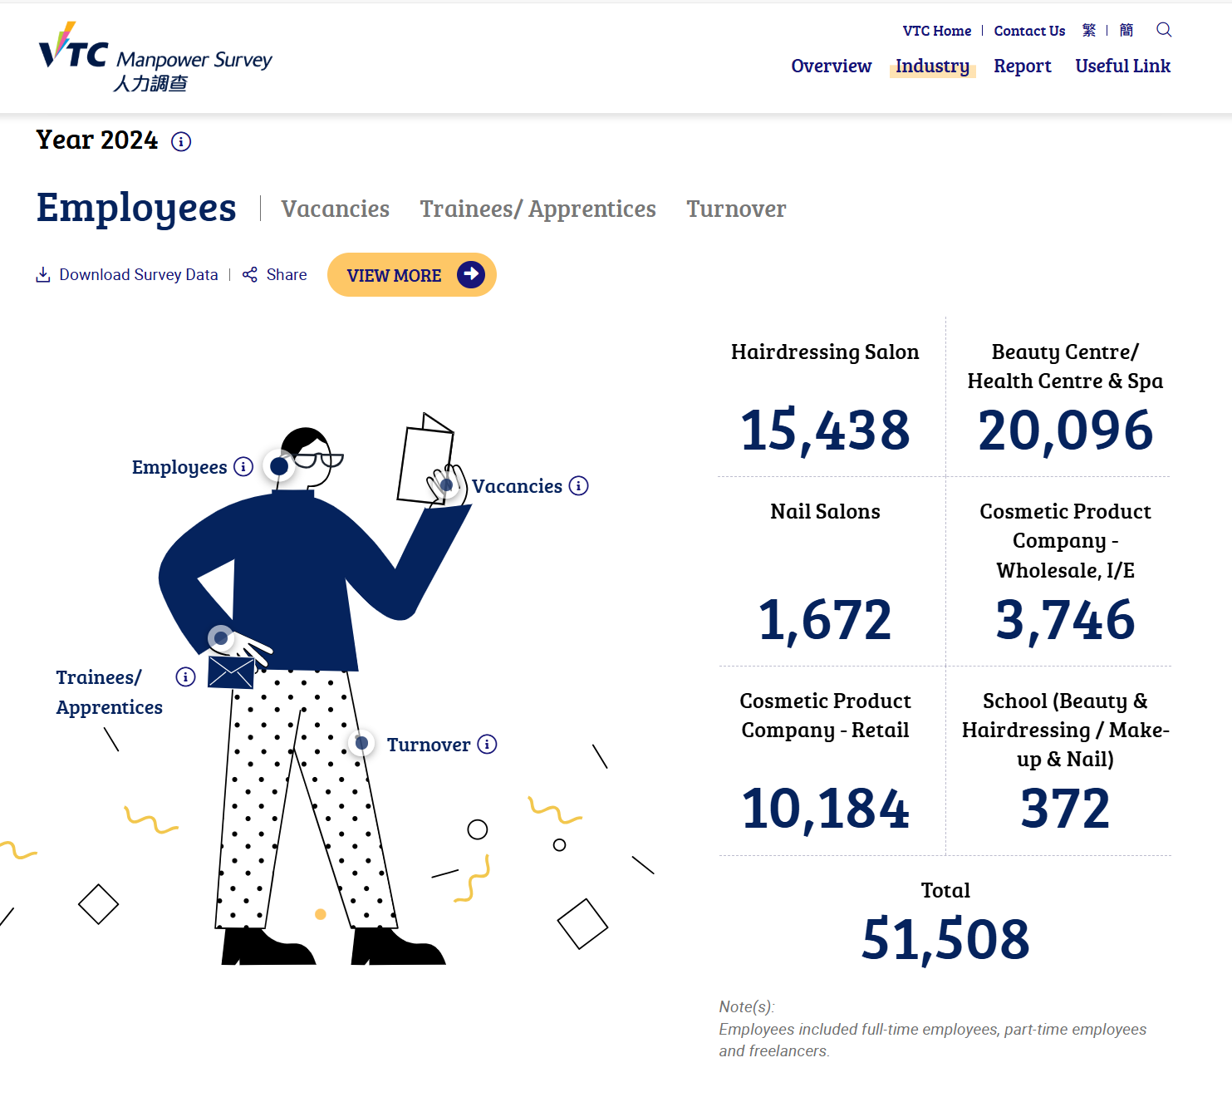Open the Overview menu item
The image size is (1232, 1097).
831,66
